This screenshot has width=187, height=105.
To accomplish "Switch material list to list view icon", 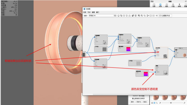I will [152, 103].
